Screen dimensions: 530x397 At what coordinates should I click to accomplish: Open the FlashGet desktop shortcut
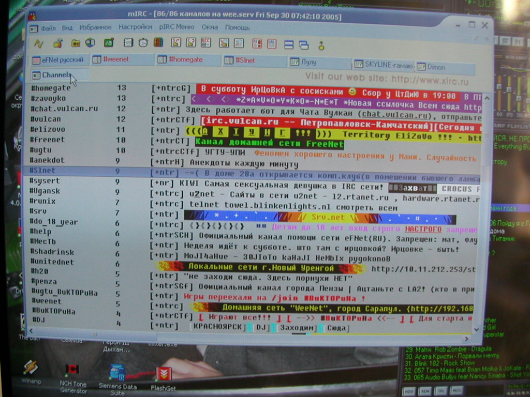[x=164, y=379]
